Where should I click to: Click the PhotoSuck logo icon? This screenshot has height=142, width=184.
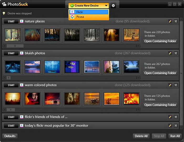4,4
